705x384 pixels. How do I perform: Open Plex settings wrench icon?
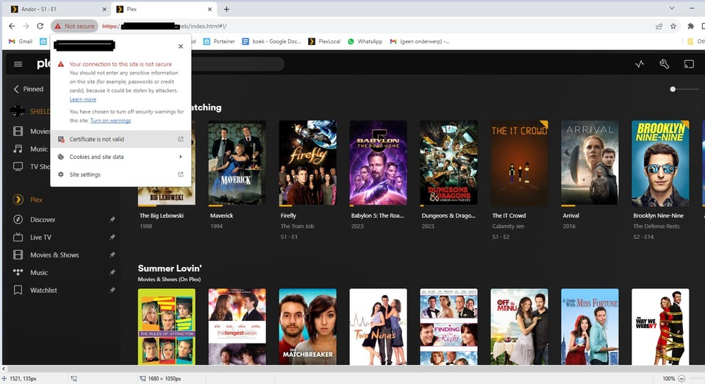click(x=664, y=65)
